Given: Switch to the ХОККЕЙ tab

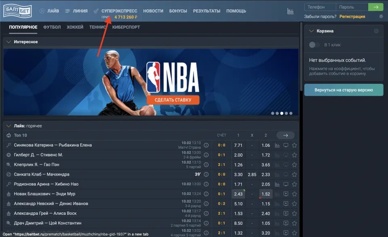Looking at the screenshot, I should pyautogui.click(x=75, y=27).
